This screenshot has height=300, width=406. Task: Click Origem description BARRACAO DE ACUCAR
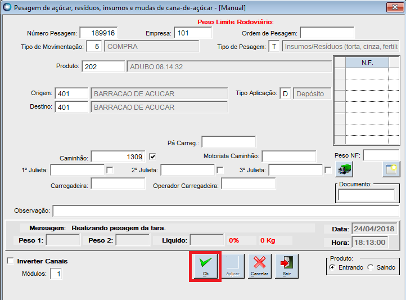pos(159,93)
